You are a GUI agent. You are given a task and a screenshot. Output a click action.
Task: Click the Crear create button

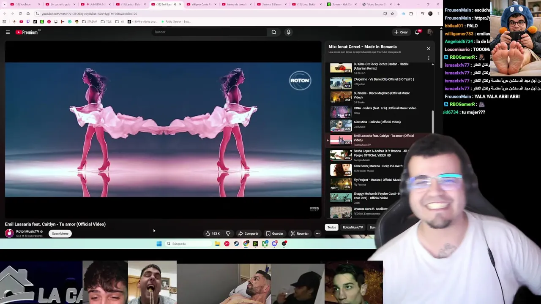coord(401,32)
